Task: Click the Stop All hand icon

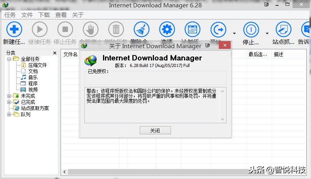Action: point(91,29)
